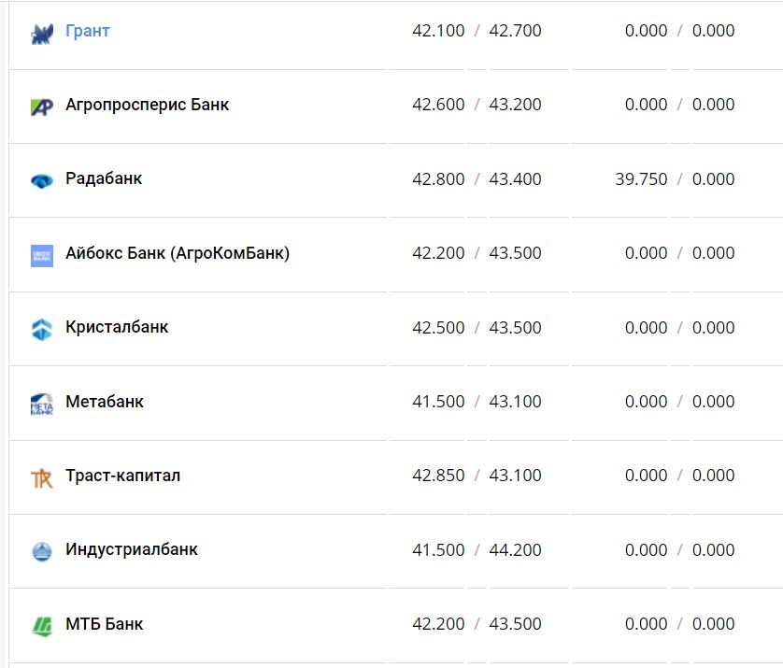Viewport: 783px width, 668px height.
Task: Open the Метабанк bank name
Action: pos(105,402)
